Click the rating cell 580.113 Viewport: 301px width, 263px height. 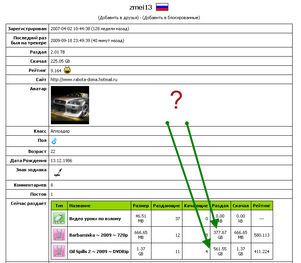(x=262, y=235)
